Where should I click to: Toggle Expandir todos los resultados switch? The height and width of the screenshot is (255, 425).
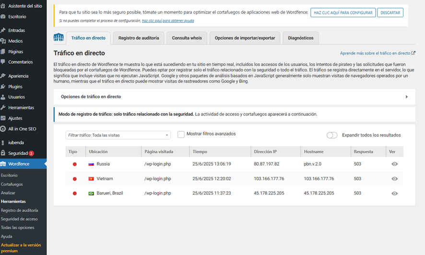click(x=332, y=135)
